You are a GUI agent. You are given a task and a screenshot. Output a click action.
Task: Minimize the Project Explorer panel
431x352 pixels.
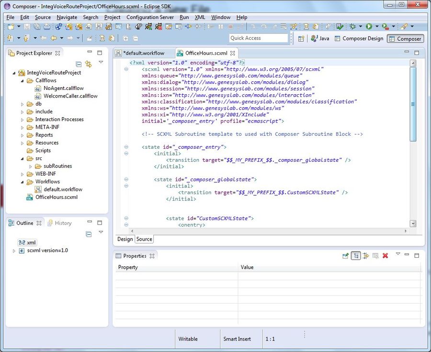[x=90, y=52]
